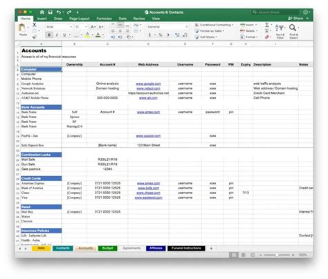Image resolution: width=328 pixels, height=279 pixels.
Task: Decrease font size with the smaller A icon
Action: pos(101,27)
